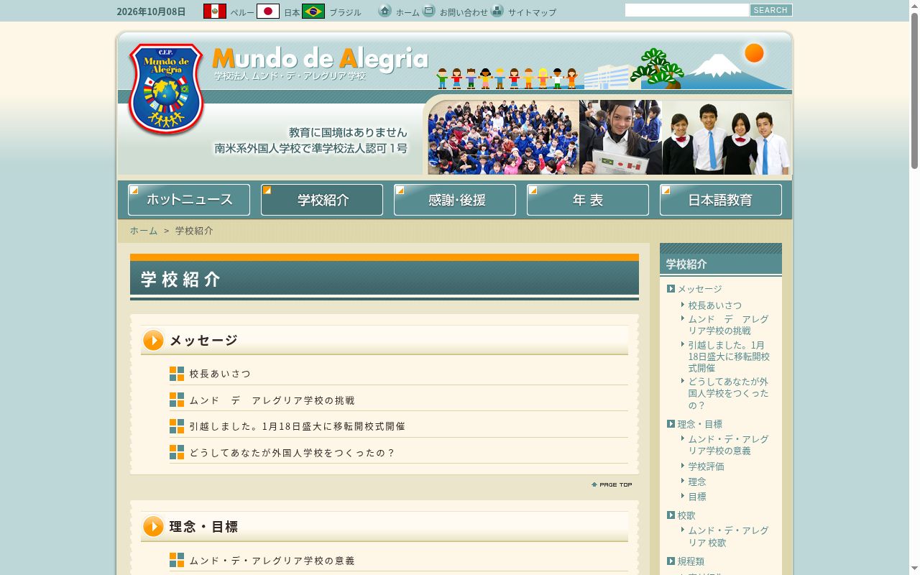The image size is (920, 575).
Task: Open the 年表 navigation tab
Action: [x=588, y=200]
